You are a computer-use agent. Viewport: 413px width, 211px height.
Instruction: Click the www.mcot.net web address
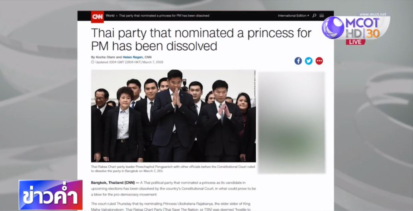coord(373,14)
